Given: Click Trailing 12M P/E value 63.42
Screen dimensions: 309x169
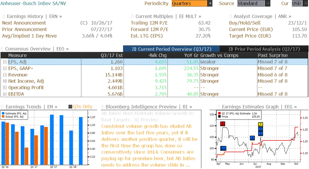Looking at the screenshot, I should 204,23.
